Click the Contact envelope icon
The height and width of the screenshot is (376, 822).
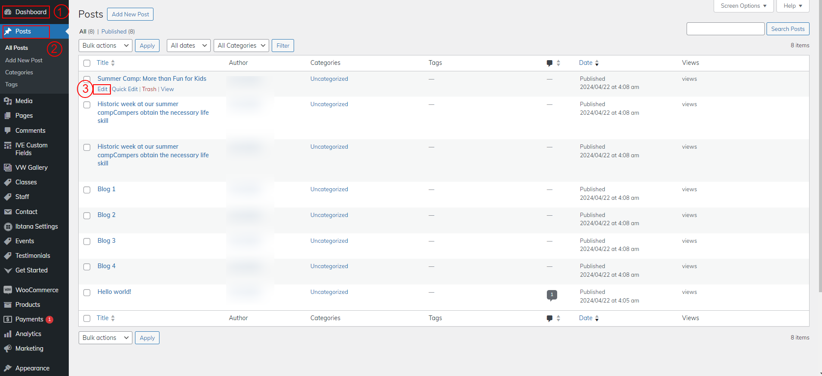(x=8, y=212)
